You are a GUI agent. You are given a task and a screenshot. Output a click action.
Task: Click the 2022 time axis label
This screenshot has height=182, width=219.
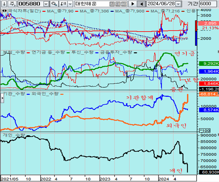(x=46, y=179)
